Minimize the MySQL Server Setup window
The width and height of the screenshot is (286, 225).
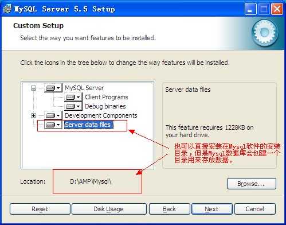point(250,9)
